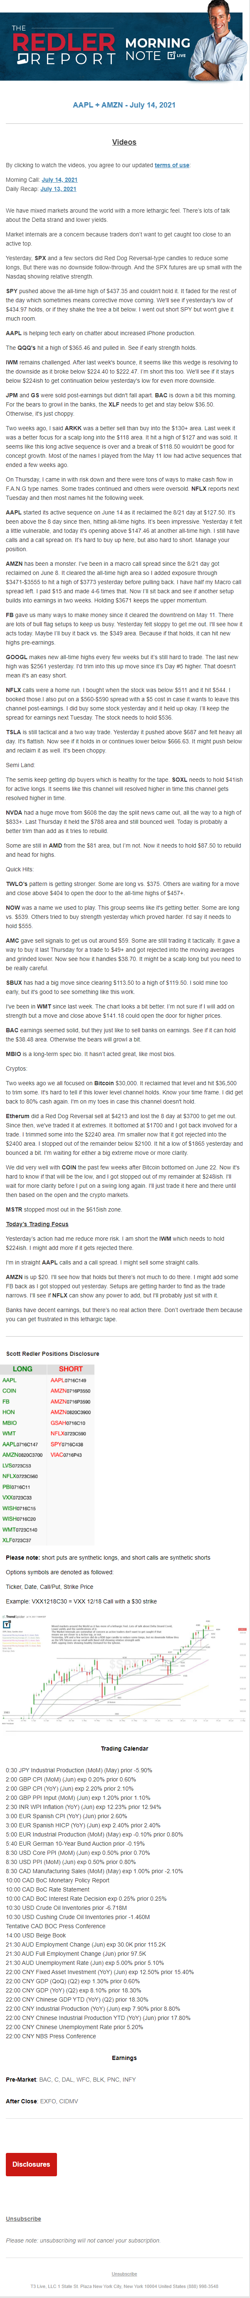Open the Morning Call July 14, 2021 video
250x2298 pixels.
[x=59, y=179]
